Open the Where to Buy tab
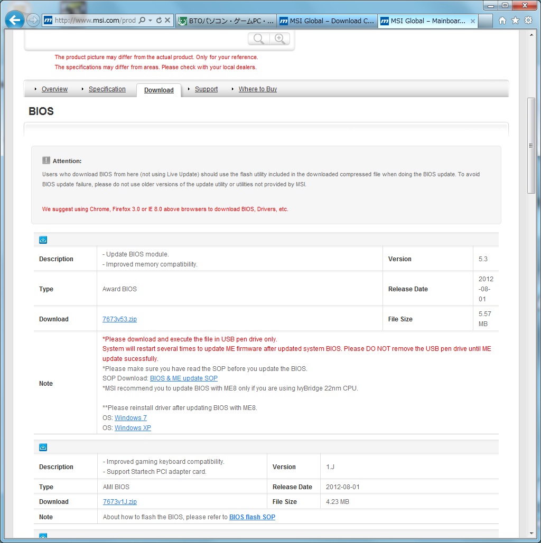541x543 pixels. (x=258, y=89)
